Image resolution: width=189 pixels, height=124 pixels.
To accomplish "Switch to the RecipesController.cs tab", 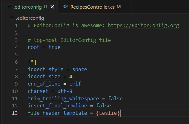I will 92,6.
